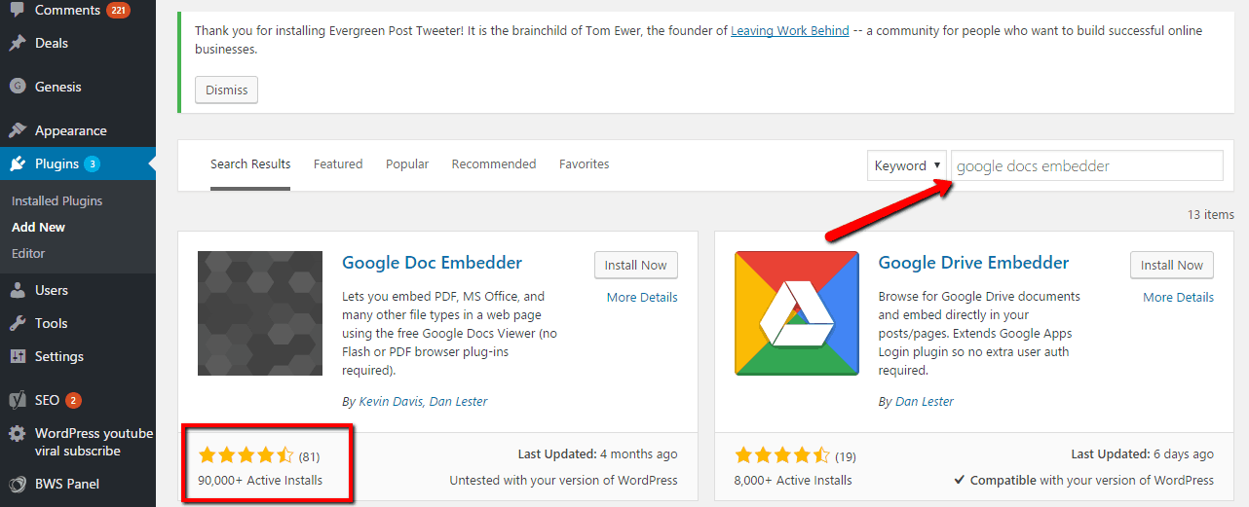Click the Settings sliders icon
The height and width of the screenshot is (507, 1249).
18,356
